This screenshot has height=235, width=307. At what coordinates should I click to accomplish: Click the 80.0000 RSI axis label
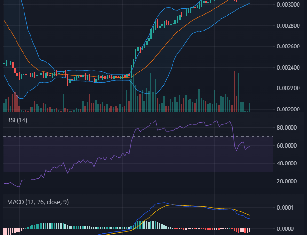pyautogui.click(x=287, y=128)
